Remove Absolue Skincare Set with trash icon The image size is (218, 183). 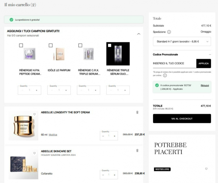(x=137, y=151)
